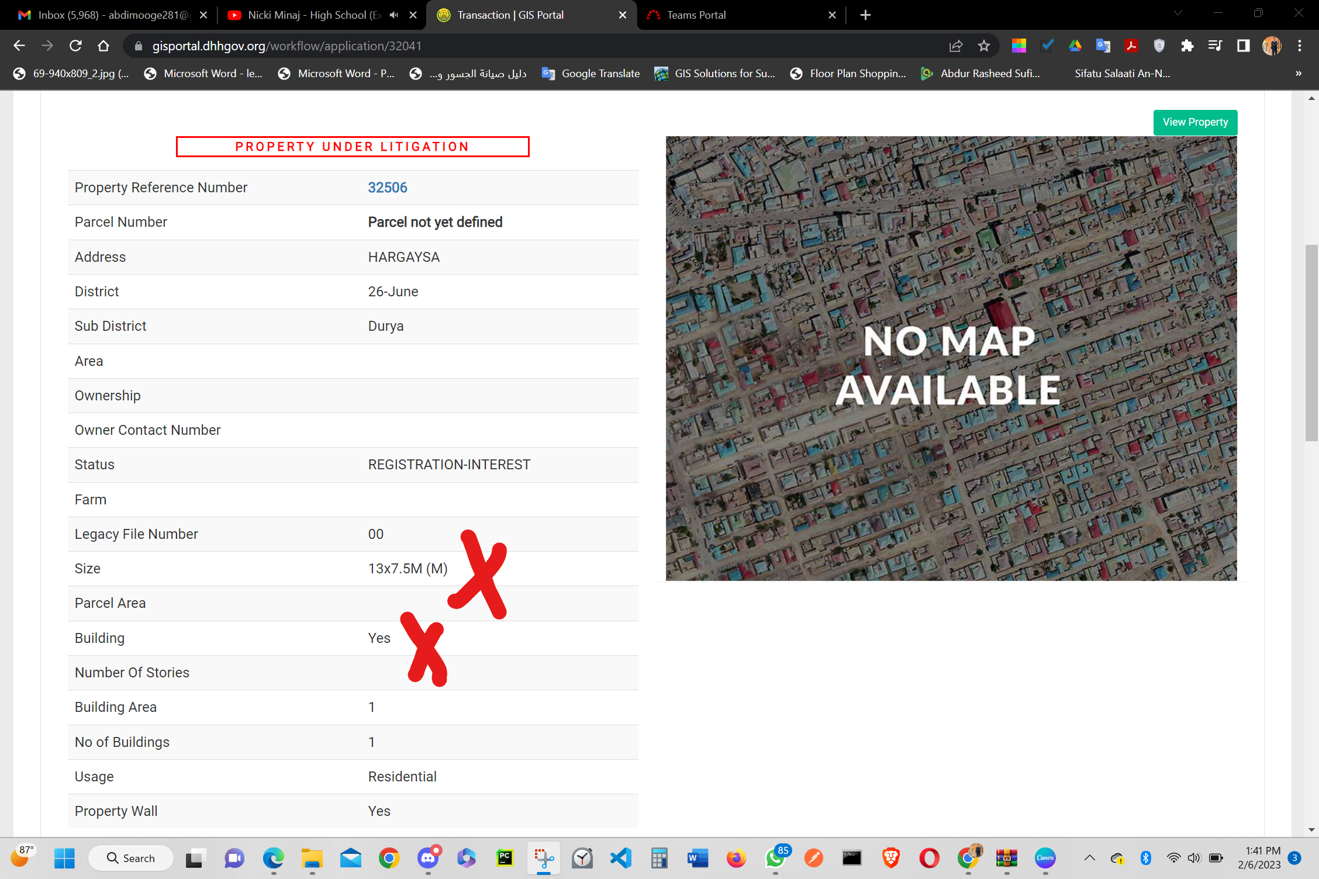Select the Usage value Residential
Screen dimensions: 1319x879
click(402, 777)
